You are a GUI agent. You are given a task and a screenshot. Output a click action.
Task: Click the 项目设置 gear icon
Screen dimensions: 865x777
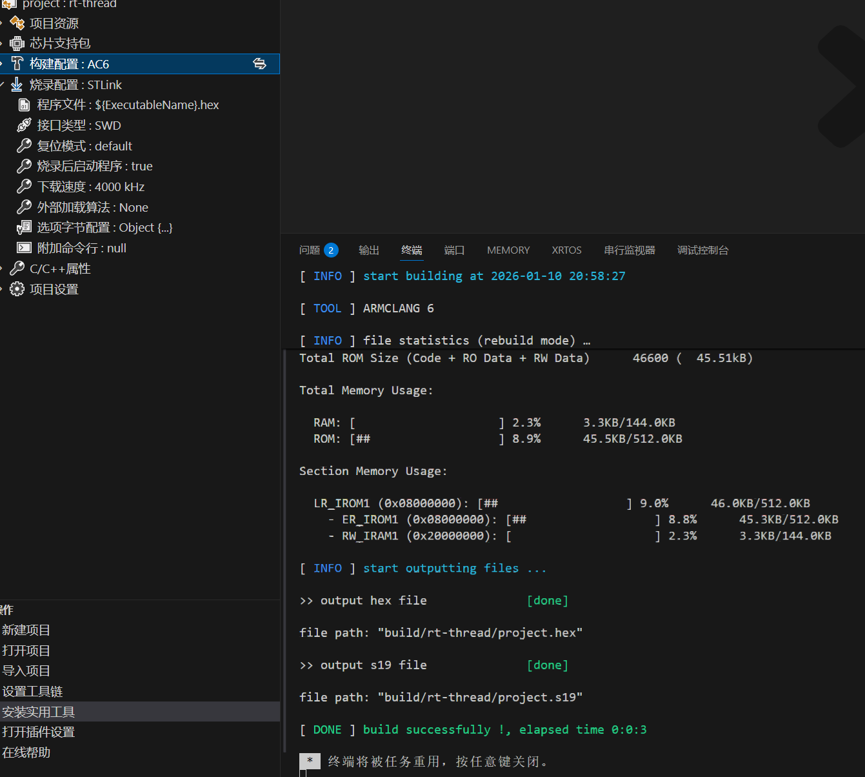[17, 289]
